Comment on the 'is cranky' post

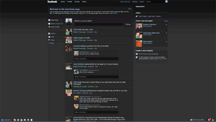coord(90,40)
